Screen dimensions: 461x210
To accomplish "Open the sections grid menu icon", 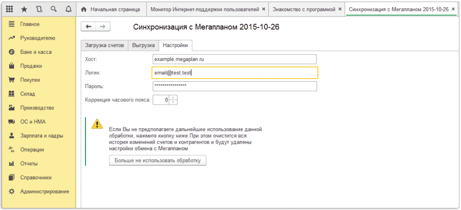I will [x=9, y=9].
